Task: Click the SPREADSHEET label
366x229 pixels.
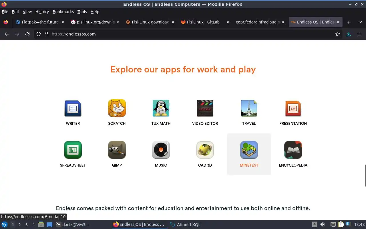Action: (x=73, y=165)
